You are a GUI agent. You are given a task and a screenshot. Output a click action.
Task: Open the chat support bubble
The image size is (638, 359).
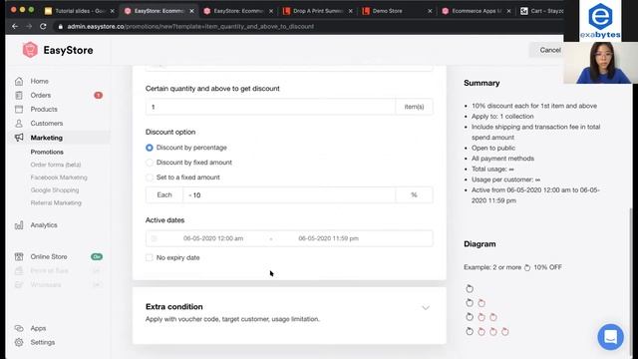(610, 337)
